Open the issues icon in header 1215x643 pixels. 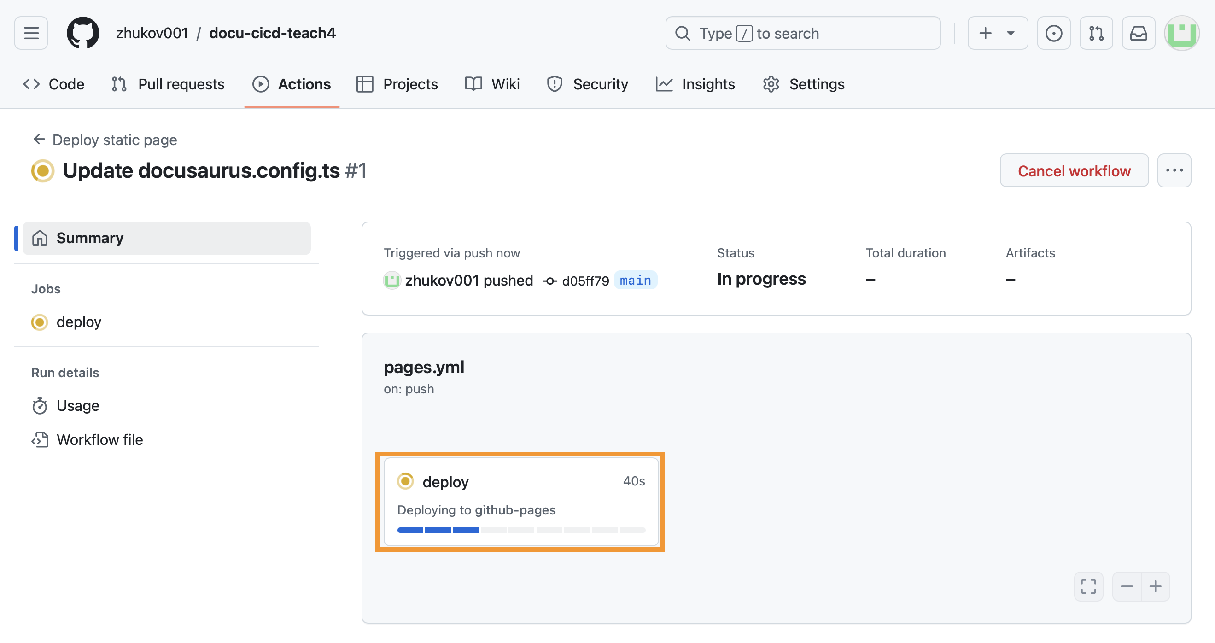tap(1053, 33)
